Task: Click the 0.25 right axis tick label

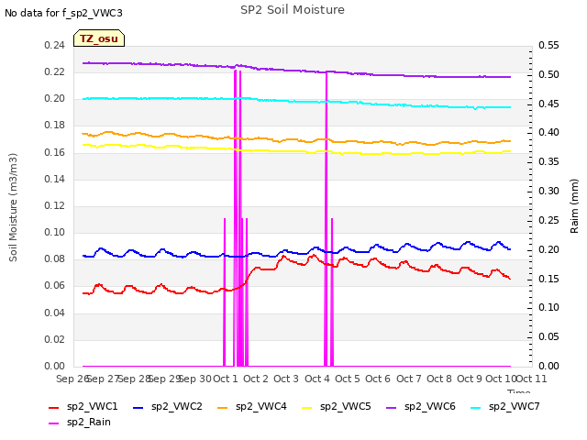Action: 548,220
